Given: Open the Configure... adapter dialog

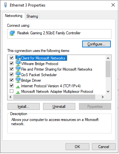Looking at the screenshot, I should [97, 44].
